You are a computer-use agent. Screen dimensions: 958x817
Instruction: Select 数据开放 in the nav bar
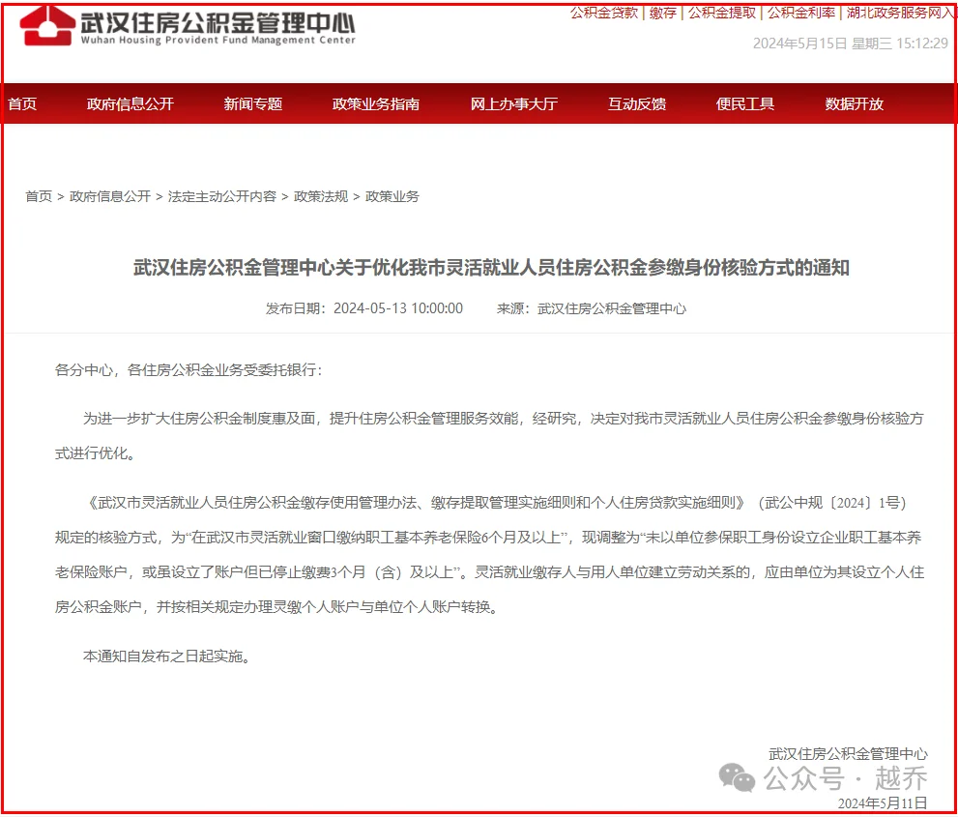coord(855,103)
